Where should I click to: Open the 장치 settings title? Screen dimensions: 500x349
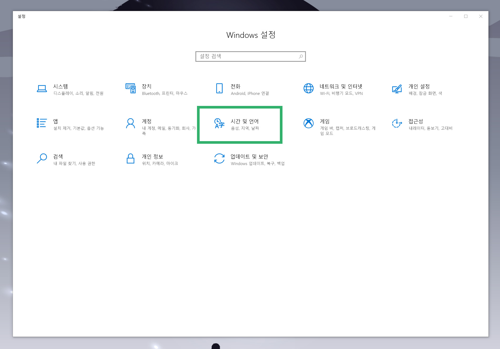pos(147,86)
